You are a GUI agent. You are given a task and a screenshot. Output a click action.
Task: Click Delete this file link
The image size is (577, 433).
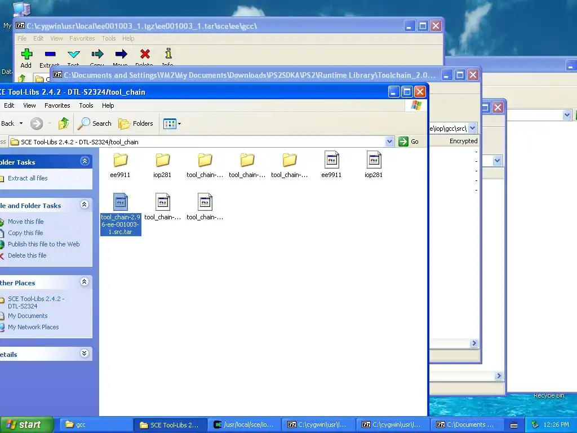click(x=27, y=255)
